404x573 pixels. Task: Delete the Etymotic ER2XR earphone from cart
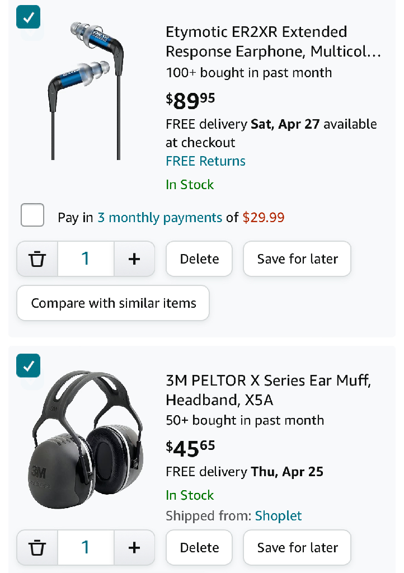point(199,259)
